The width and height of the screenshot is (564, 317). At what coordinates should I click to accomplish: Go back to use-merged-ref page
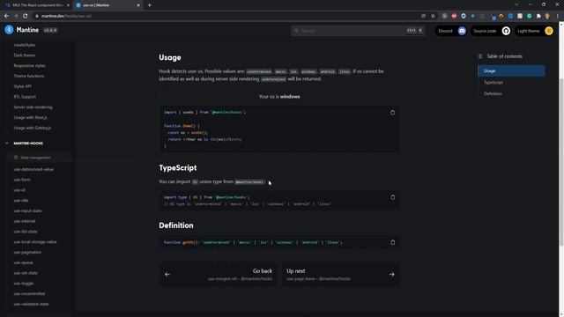(219, 274)
